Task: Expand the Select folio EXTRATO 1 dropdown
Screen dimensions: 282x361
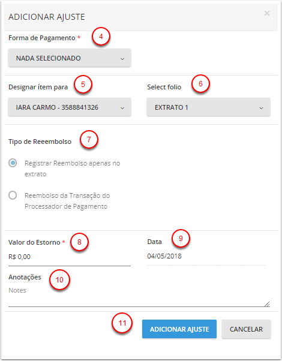Action: click(x=208, y=107)
